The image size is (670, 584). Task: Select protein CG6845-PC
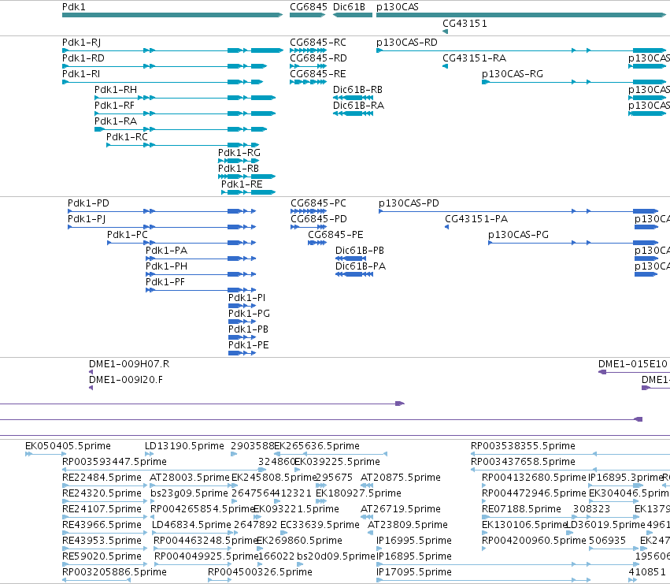(318, 203)
